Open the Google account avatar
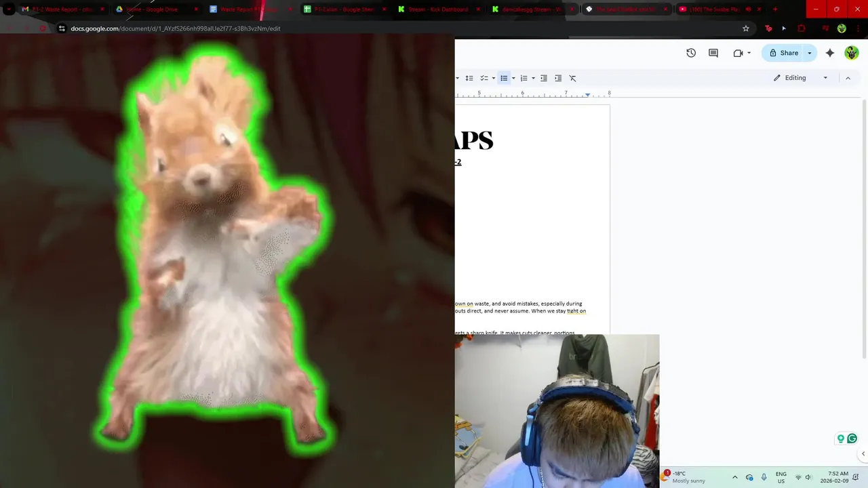The height and width of the screenshot is (488, 868). click(x=852, y=53)
